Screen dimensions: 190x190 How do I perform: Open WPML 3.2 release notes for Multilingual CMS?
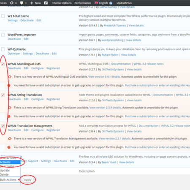[149, 64]
